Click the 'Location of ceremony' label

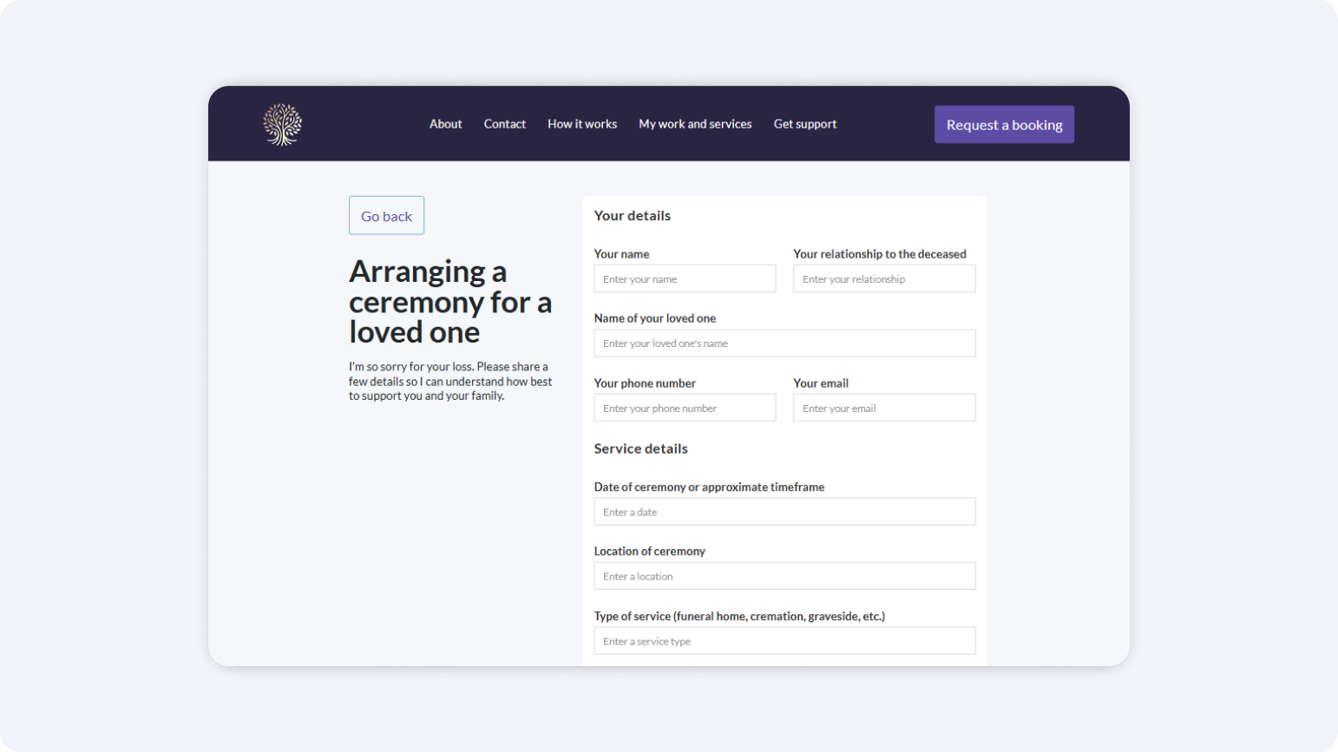pos(649,552)
